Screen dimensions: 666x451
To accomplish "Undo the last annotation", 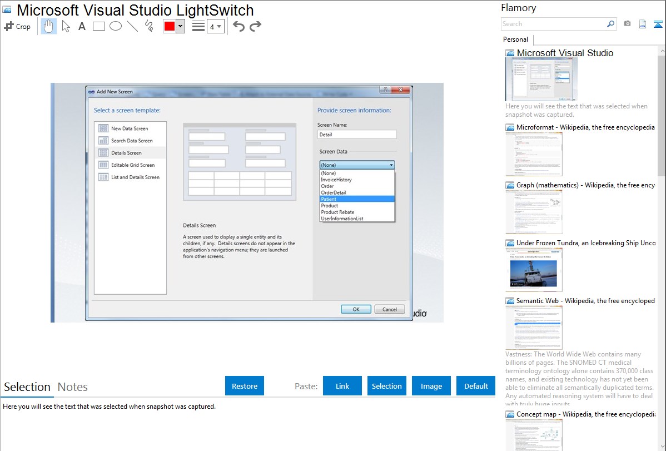I will tap(238, 26).
